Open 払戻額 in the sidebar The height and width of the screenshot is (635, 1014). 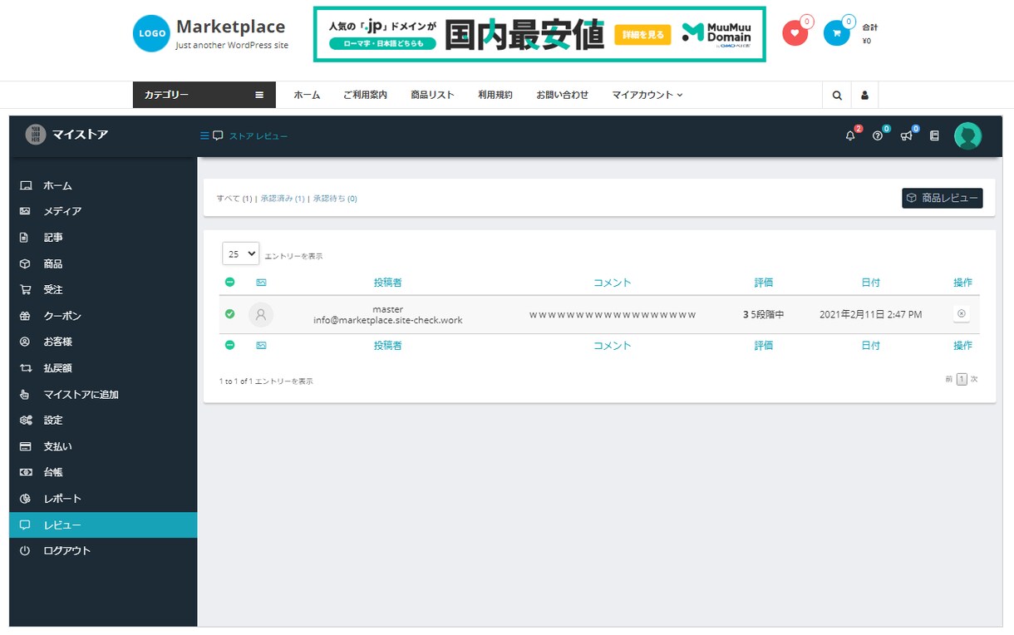click(x=103, y=368)
